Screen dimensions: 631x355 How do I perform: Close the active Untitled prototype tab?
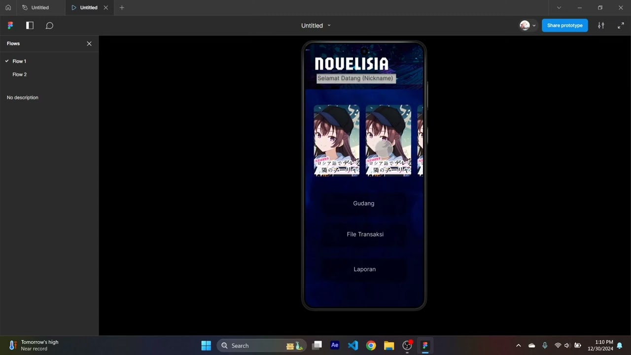[105, 7]
